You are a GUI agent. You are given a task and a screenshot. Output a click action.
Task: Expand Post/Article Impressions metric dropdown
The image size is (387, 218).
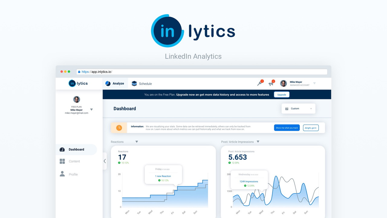point(258,142)
